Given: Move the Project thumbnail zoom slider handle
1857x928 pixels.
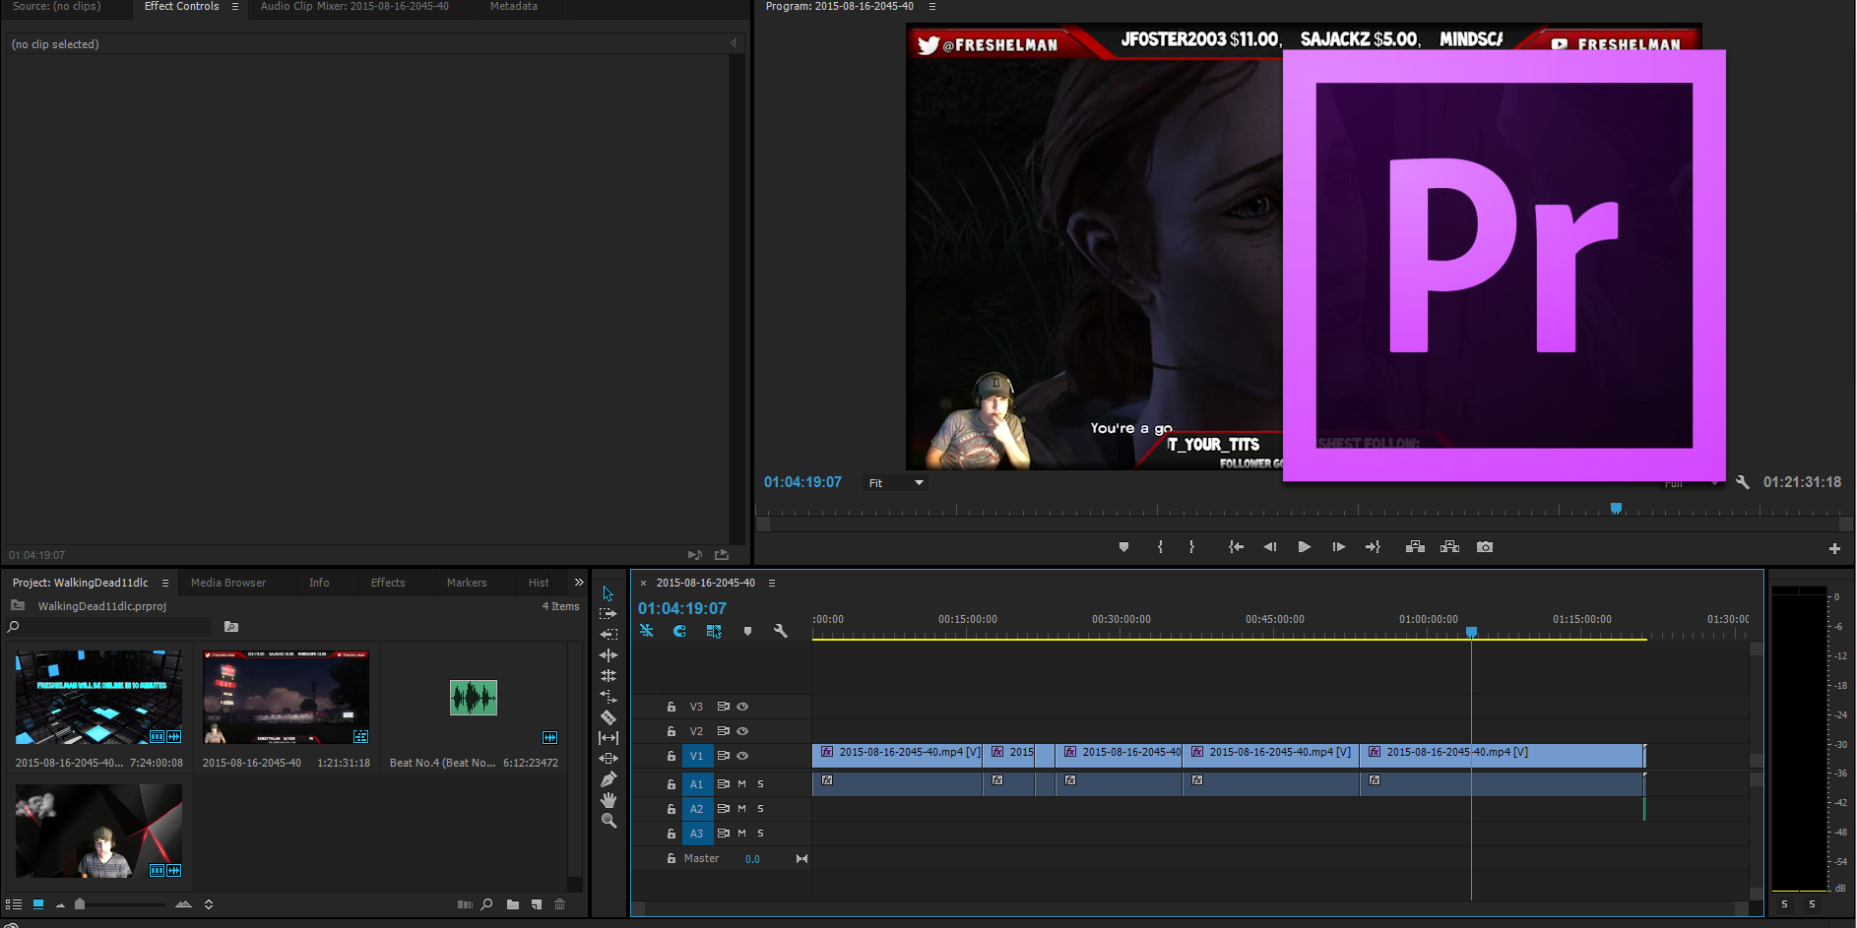Looking at the screenshot, I should click(x=80, y=904).
